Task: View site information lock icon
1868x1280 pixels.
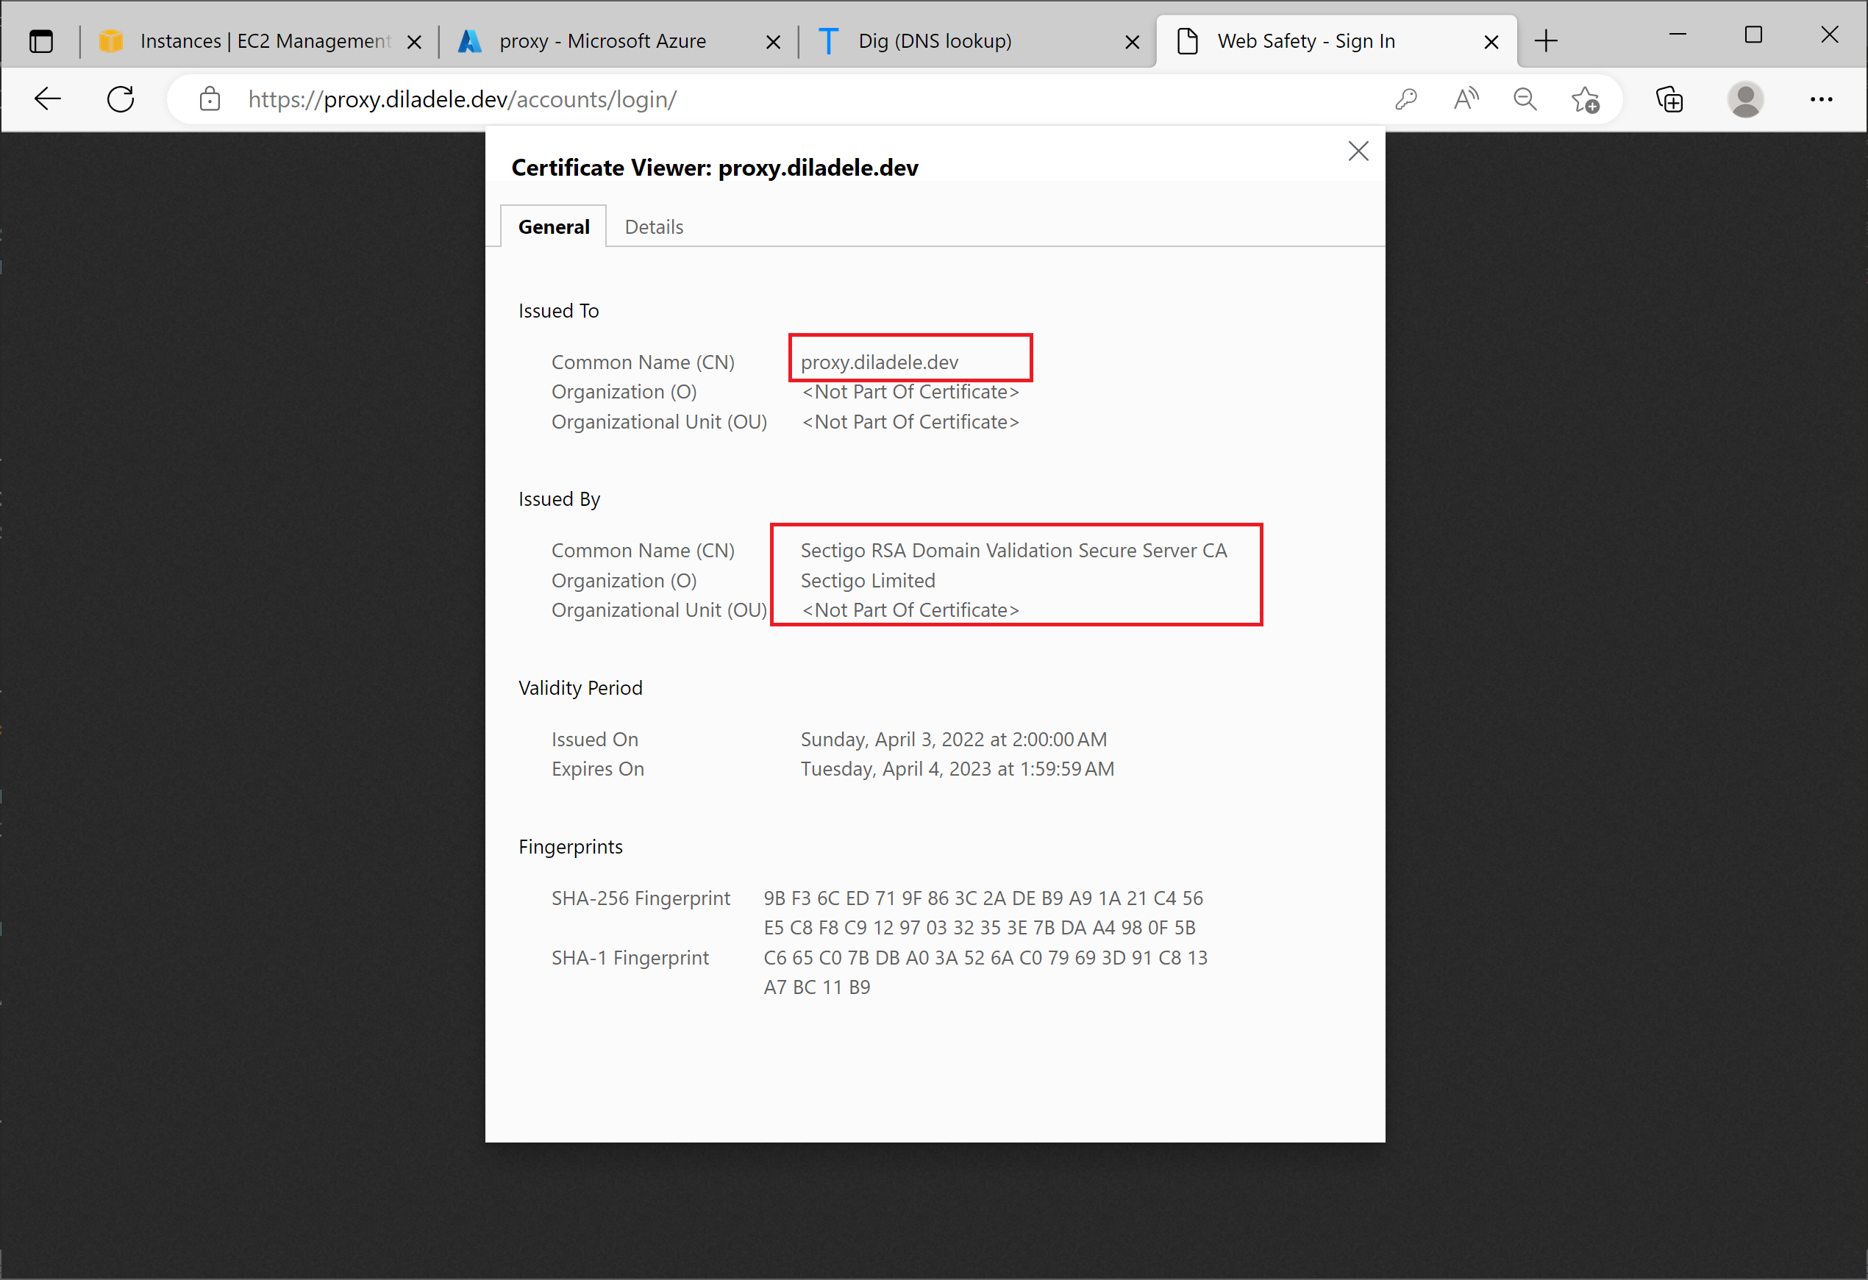Action: click(210, 99)
